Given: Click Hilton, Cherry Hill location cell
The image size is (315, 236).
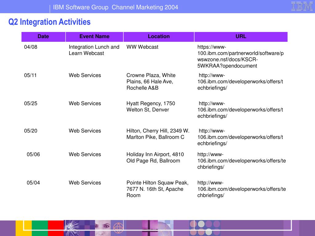Looking at the screenshot, I should tap(158, 134).
